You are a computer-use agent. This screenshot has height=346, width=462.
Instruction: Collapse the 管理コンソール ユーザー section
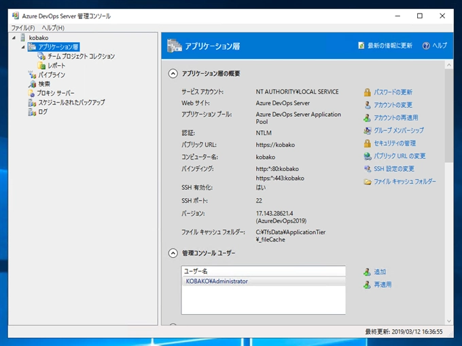coord(173,253)
